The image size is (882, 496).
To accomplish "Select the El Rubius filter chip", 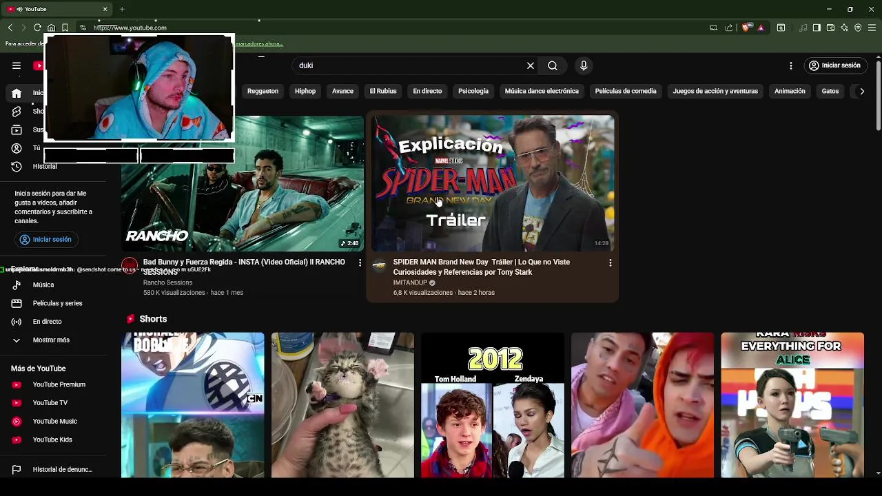I will [x=383, y=91].
